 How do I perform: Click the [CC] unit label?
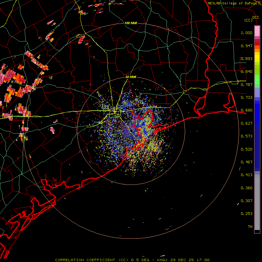click(249, 20)
